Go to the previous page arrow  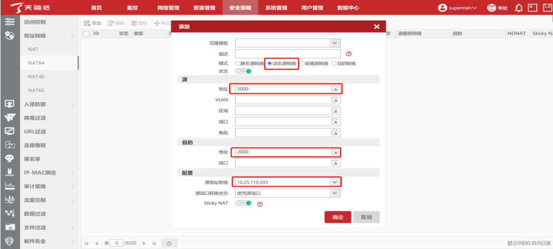point(96,243)
